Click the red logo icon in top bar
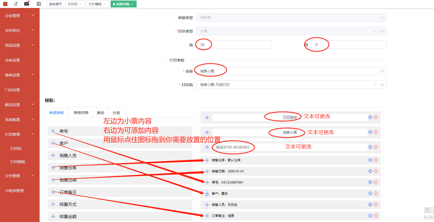Viewport: 434px width, 222px height. point(5,4)
